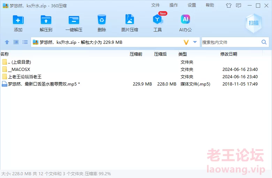Screen dimensions: 272x178
Task: Open the 文件 menu
Action: pos(156,5)
